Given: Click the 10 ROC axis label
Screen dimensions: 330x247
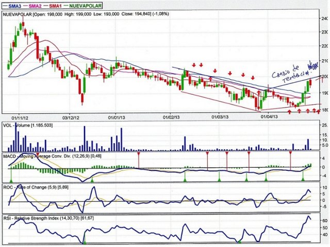Looking at the screenshot, I should pos(325,187).
